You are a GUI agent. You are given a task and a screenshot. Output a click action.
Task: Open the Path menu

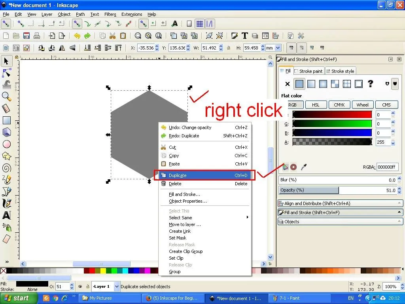(80, 14)
